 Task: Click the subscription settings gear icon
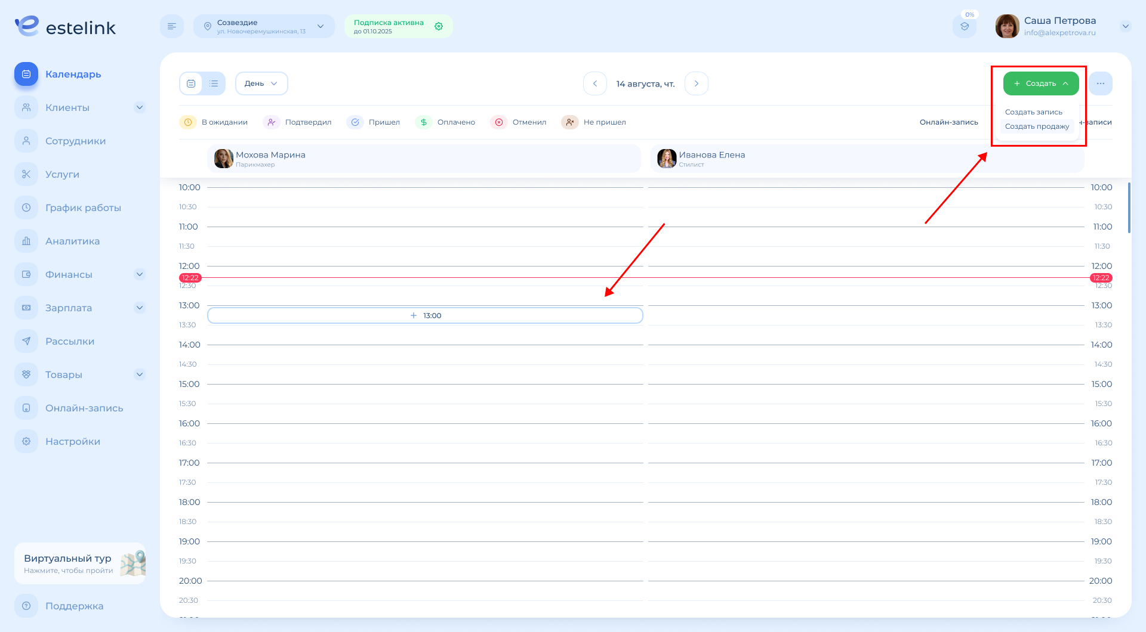tap(439, 26)
